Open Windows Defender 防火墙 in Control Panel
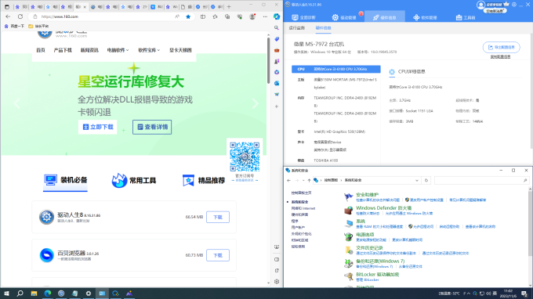533x299 pixels. [x=383, y=207]
